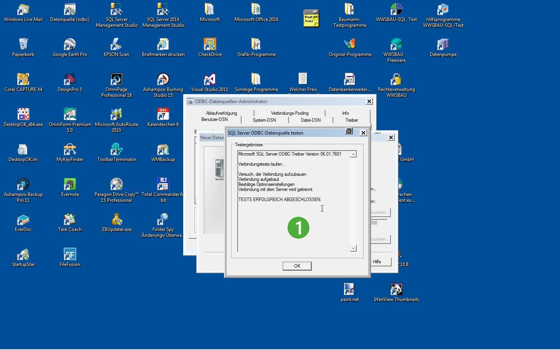
Task: Launch Evernote desktop icon
Action: point(70,188)
